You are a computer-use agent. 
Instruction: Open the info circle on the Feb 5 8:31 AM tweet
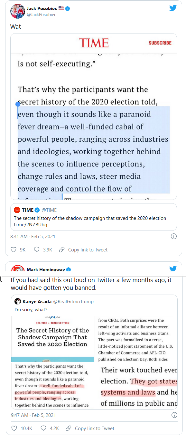click(x=173, y=236)
